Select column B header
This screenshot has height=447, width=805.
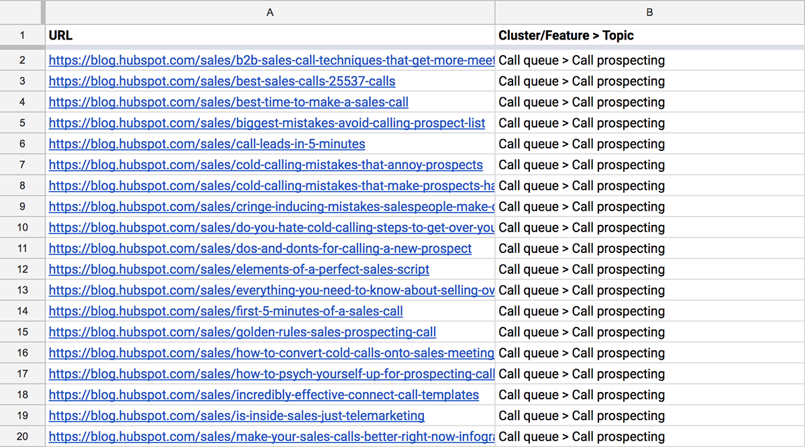tap(650, 12)
